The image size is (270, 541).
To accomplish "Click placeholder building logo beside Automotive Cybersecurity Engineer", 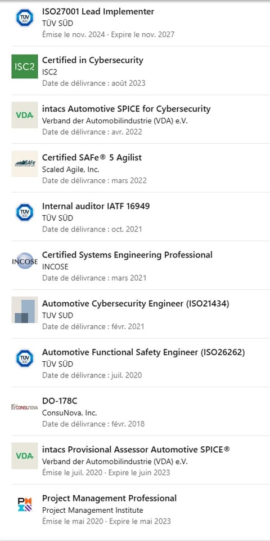I will tap(24, 310).
